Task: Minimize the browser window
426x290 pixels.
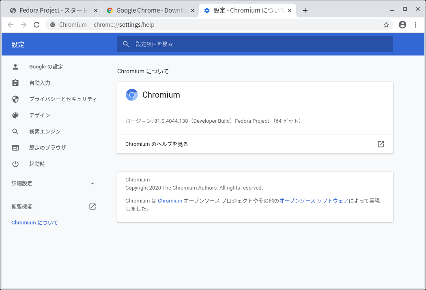Action: point(392,10)
